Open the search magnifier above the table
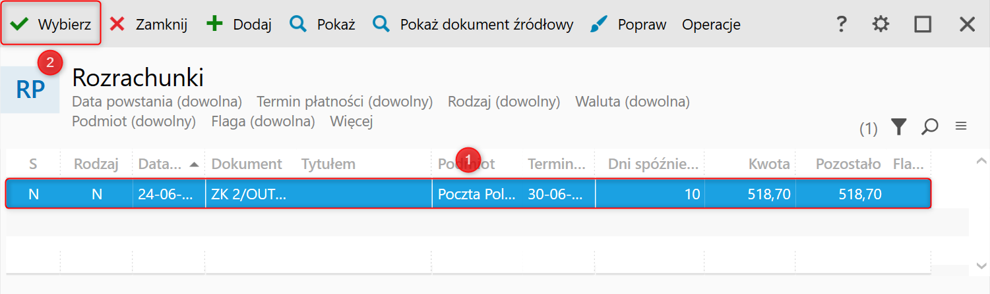990x294 pixels. (x=930, y=127)
